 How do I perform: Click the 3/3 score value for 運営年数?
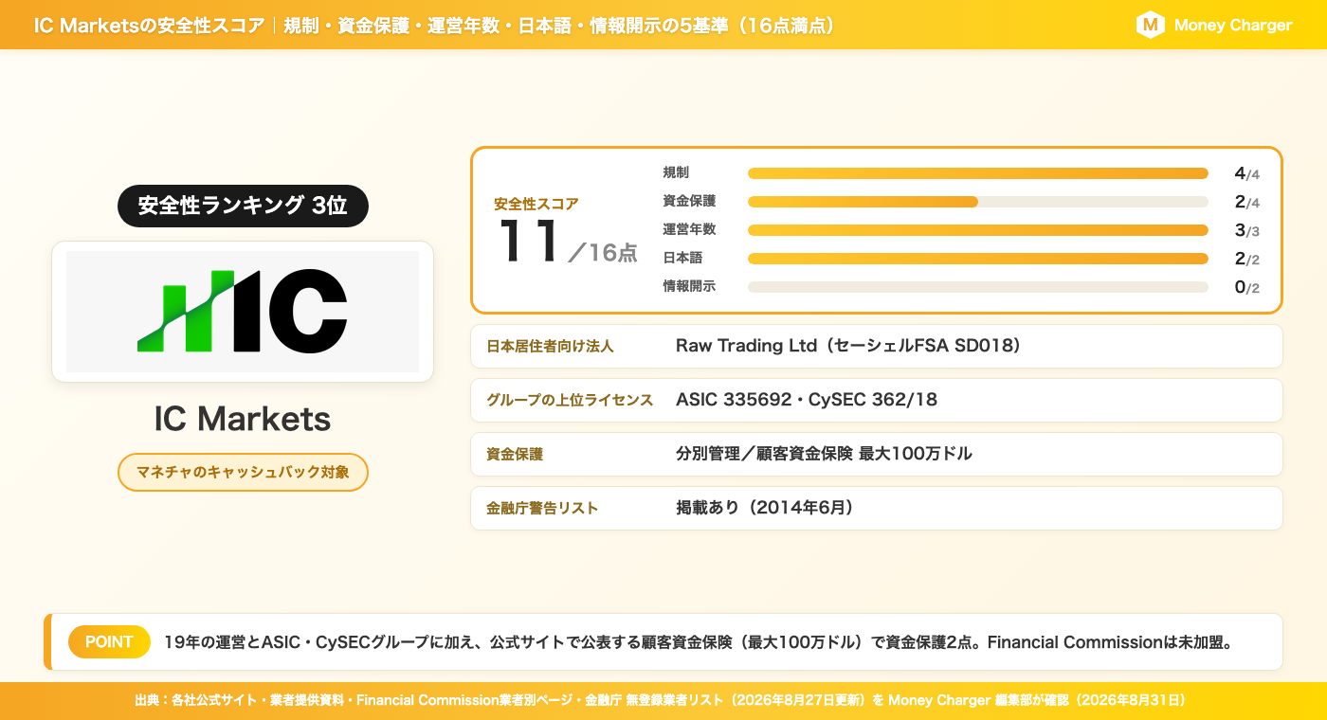pyautogui.click(x=1246, y=230)
